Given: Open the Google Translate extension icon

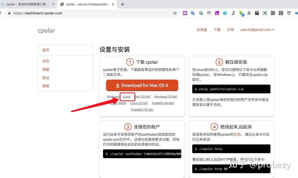Looking at the screenshot, I should click(x=193, y=13).
